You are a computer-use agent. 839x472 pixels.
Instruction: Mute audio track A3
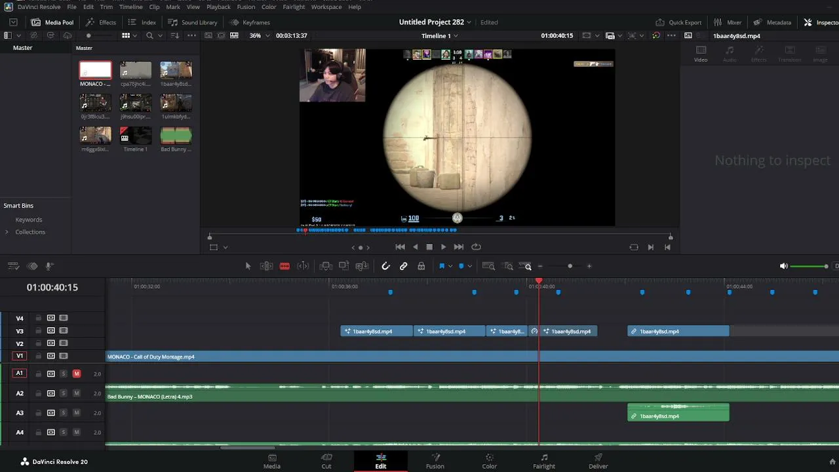(77, 413)
